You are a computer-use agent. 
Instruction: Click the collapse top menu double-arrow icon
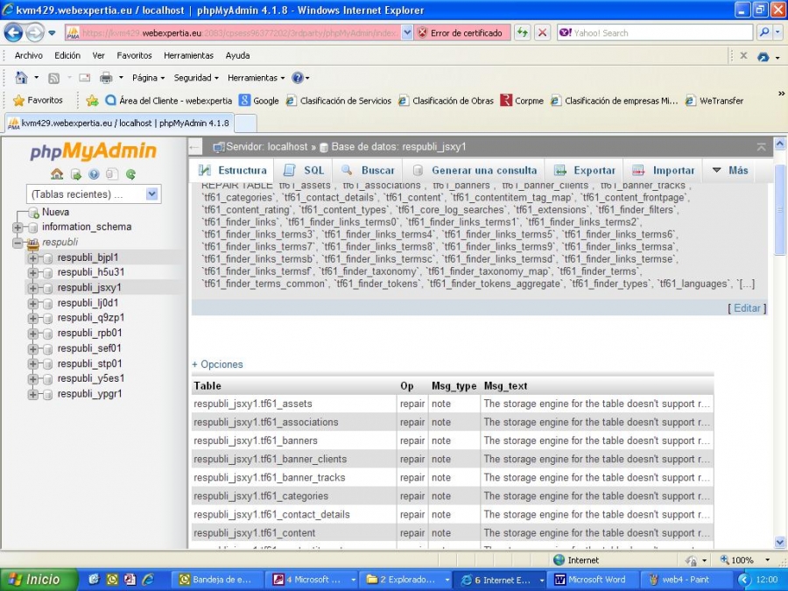pyautogui.click(x=762, y=147)
